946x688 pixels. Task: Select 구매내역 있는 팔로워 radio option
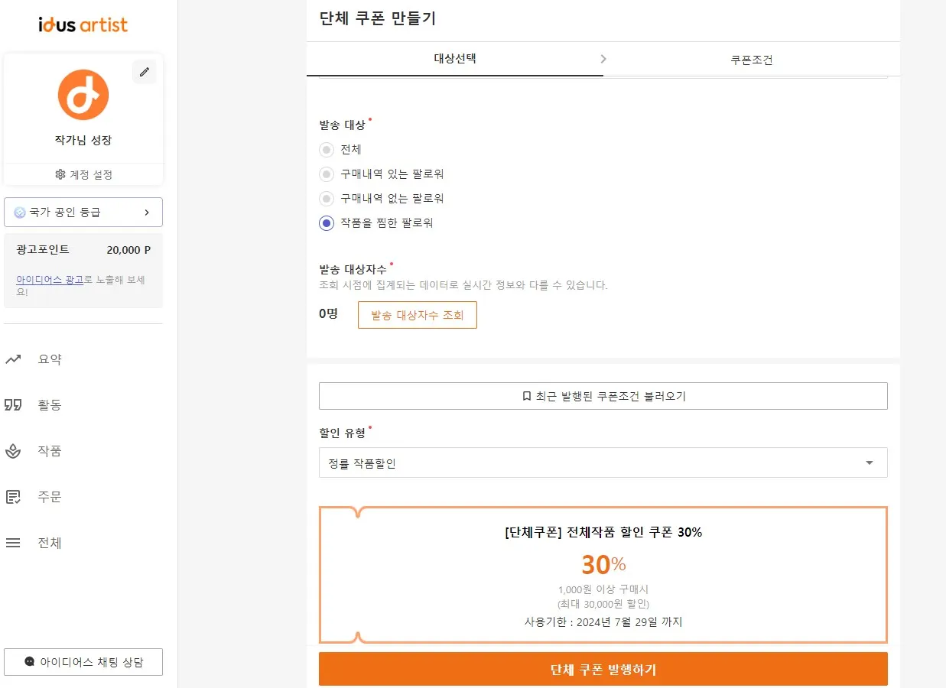[x=327, y=174]
